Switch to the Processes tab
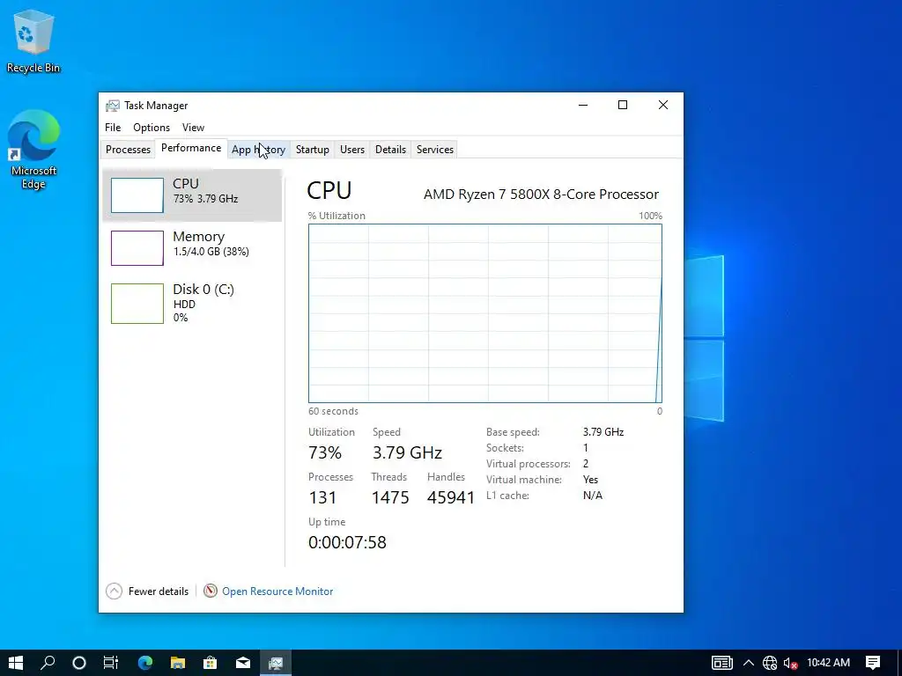 [128, 150]
